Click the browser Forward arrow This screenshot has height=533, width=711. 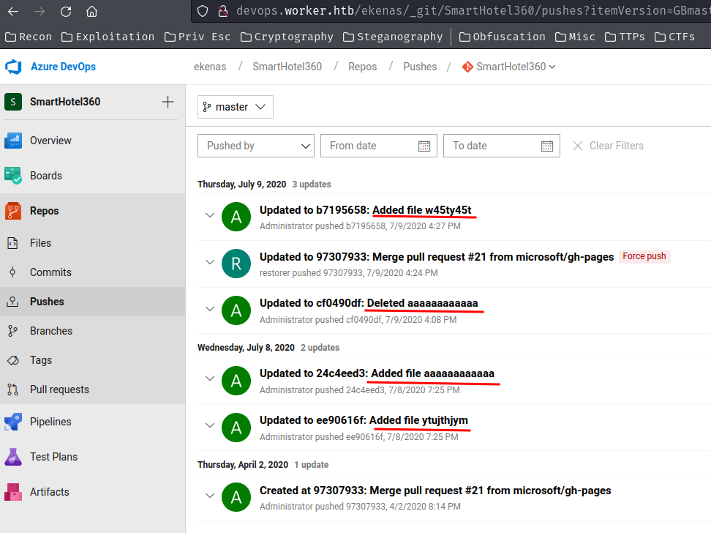39,12
